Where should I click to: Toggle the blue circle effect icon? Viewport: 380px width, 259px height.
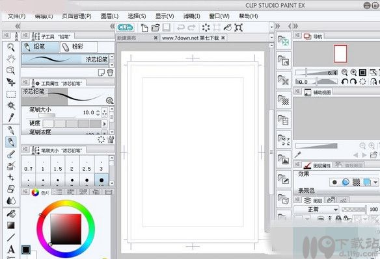click(346, 182)
